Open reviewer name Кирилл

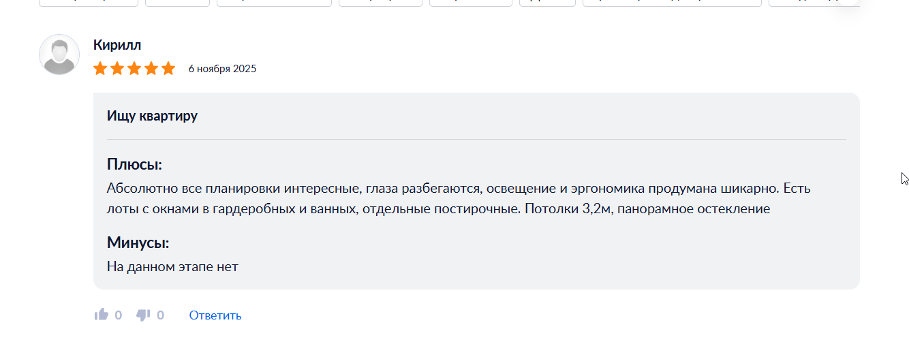pos(117,45)
